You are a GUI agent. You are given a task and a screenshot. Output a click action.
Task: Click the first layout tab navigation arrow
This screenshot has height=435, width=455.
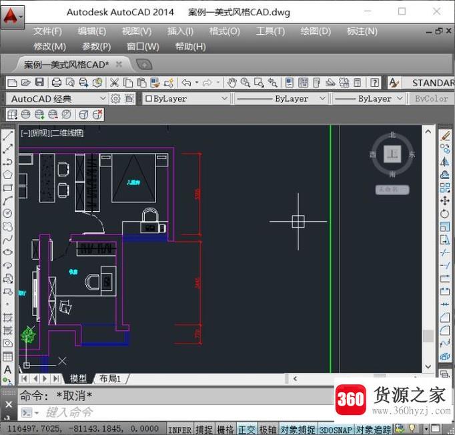25,379
